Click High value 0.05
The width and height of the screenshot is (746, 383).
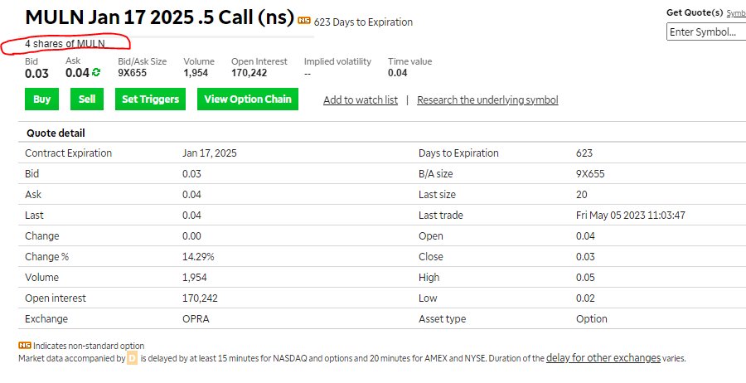[585, 278]
